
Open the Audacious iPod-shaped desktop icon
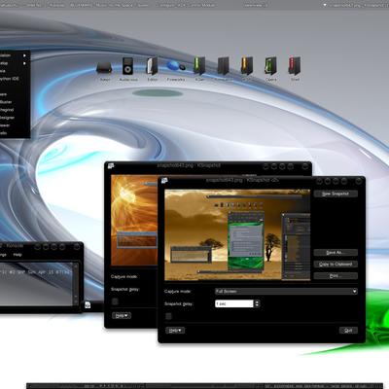pos(127,66)
